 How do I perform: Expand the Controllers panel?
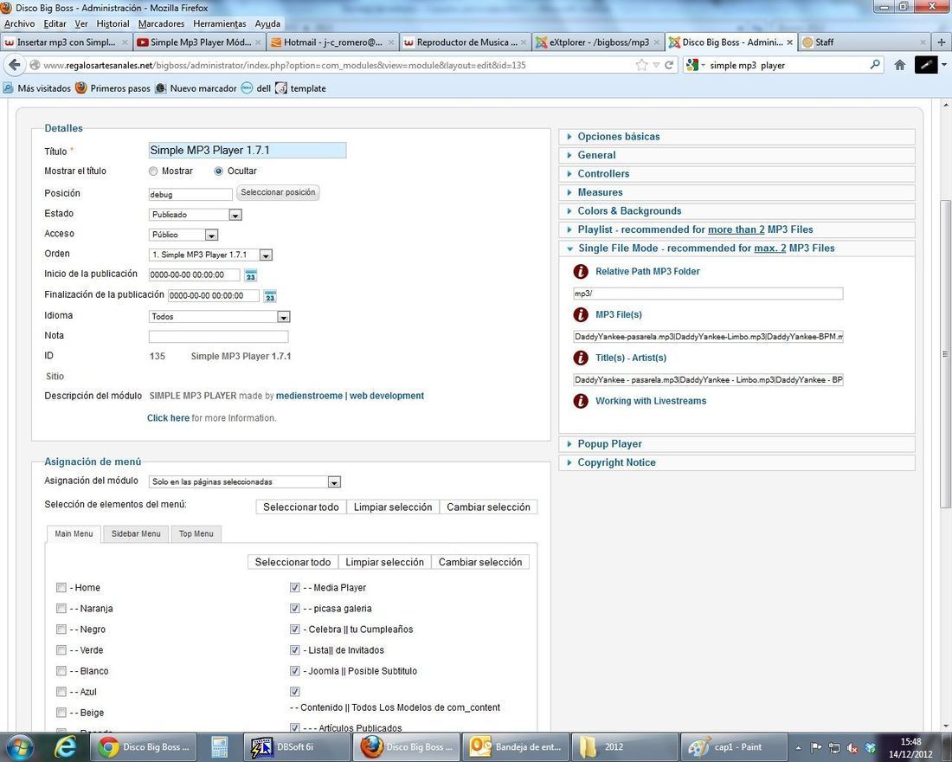[x=737, y=174]
